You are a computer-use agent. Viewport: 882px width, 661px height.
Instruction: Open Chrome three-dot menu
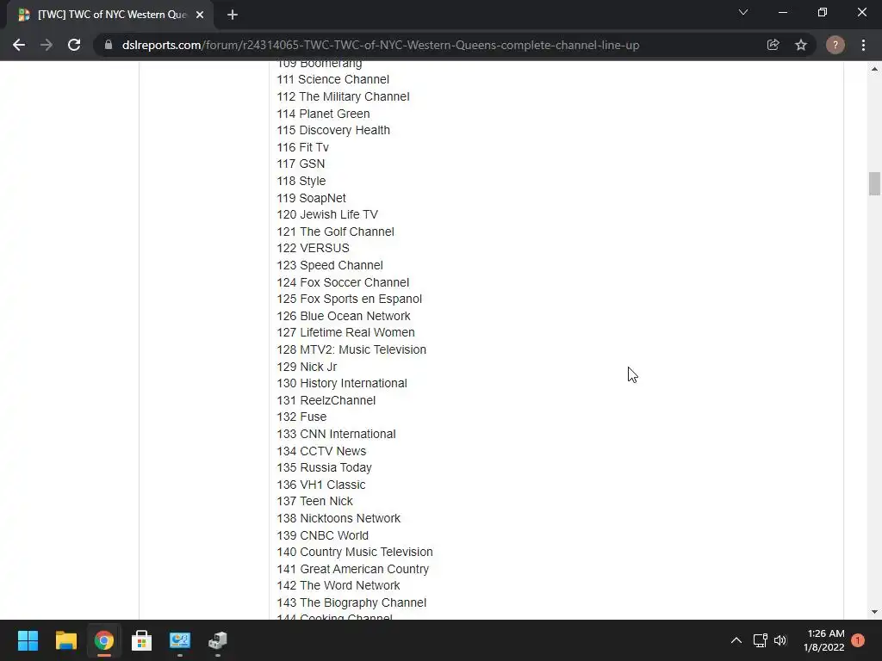click(863, 45)
